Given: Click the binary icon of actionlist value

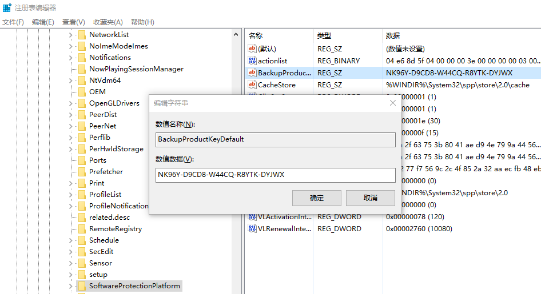Looking at the screenshot, I should [252, 61].
